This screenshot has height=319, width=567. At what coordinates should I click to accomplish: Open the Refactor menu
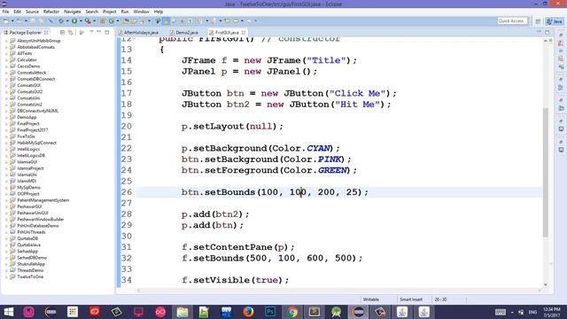coord(51,12)
